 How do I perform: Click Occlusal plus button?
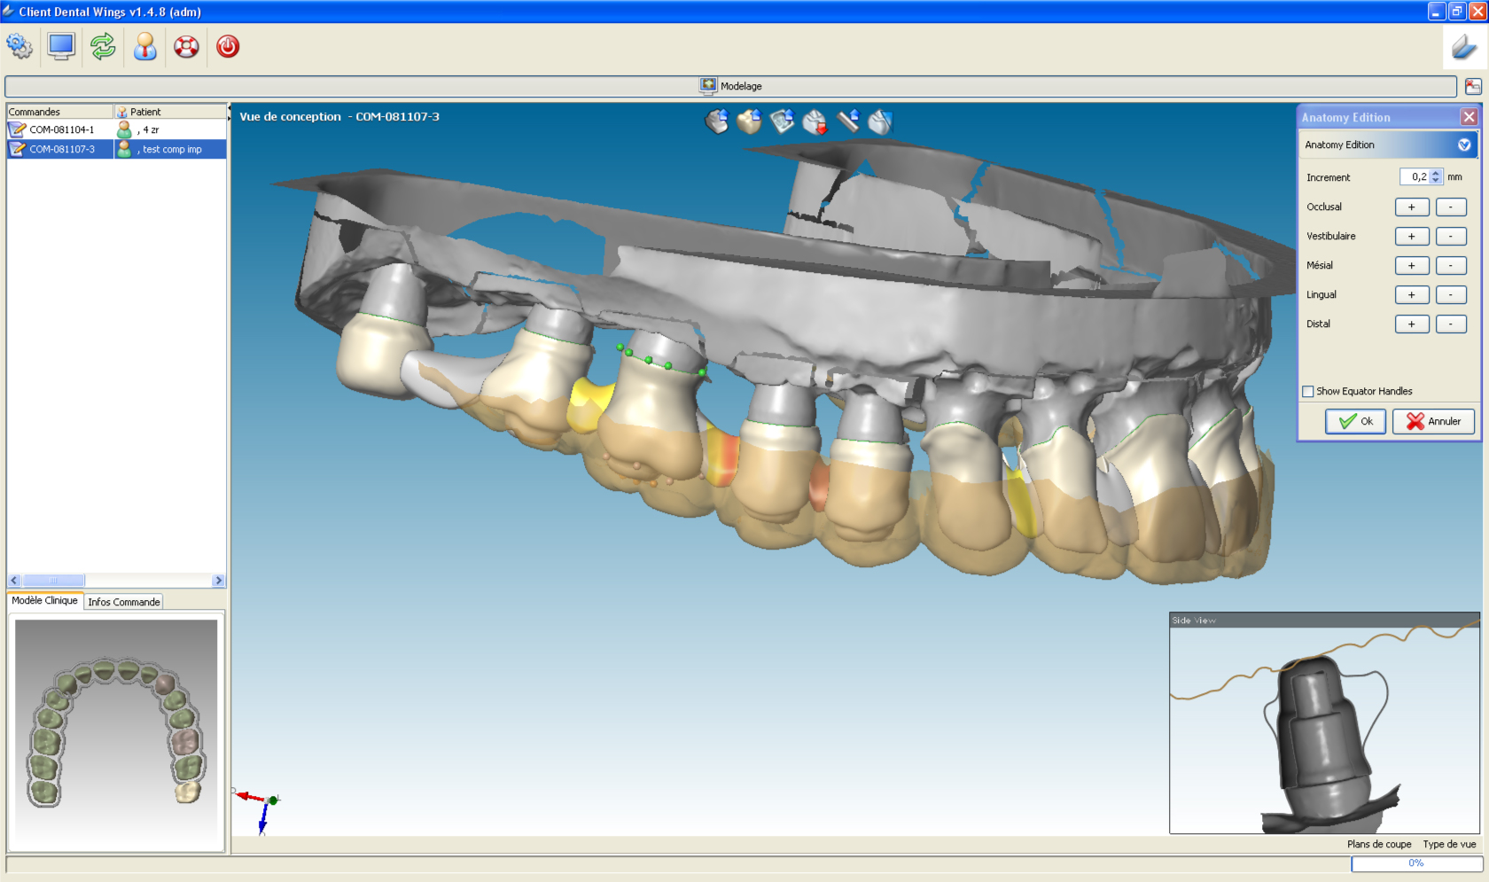pyautogui.click(x=1411, y=207)
